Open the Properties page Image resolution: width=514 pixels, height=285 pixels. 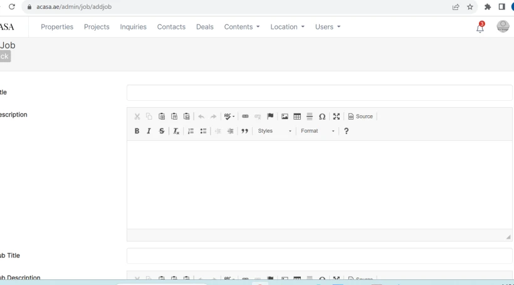pyautogui.click(x=57, y=27)
